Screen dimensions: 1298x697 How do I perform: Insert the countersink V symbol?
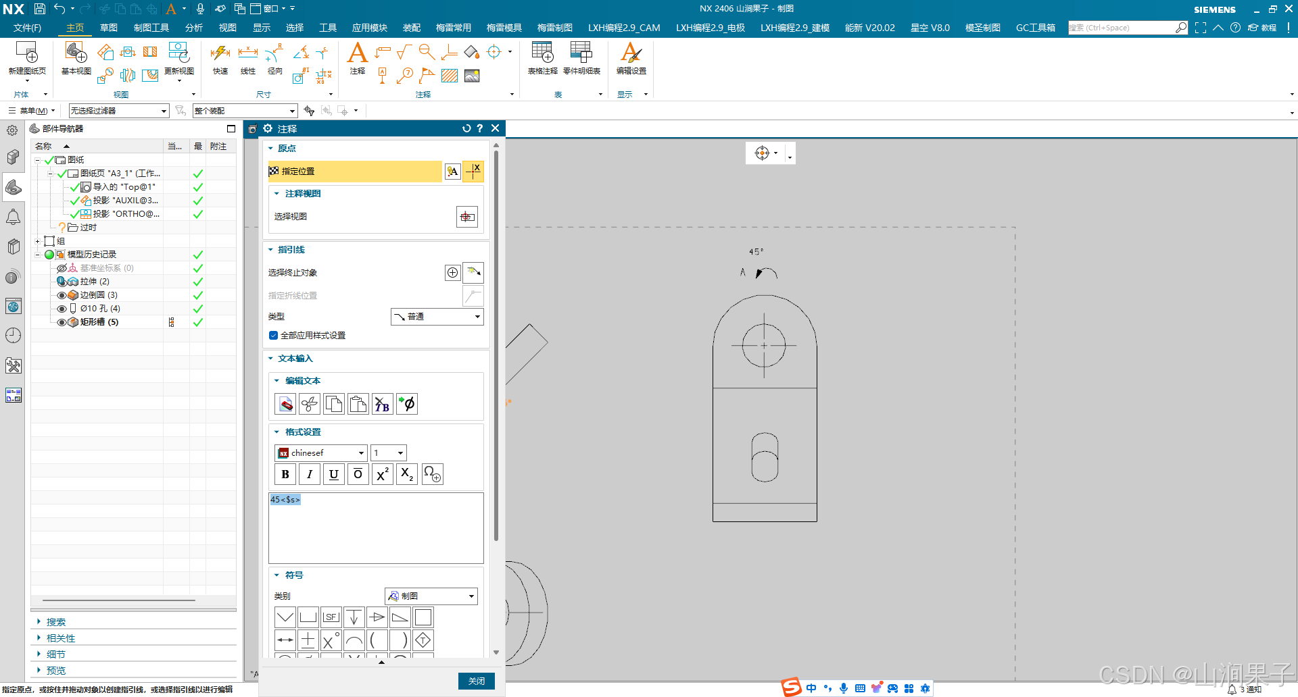tap(285, 617)
